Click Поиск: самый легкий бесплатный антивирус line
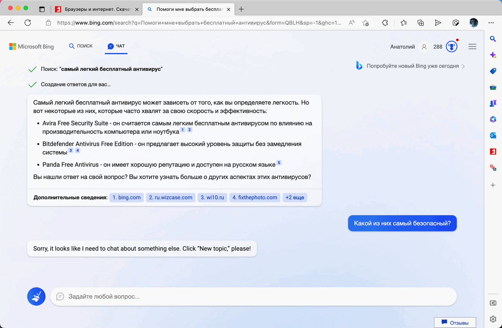Image resolution: width=502 pixels, height=328 pixels. tap(102, 69)
